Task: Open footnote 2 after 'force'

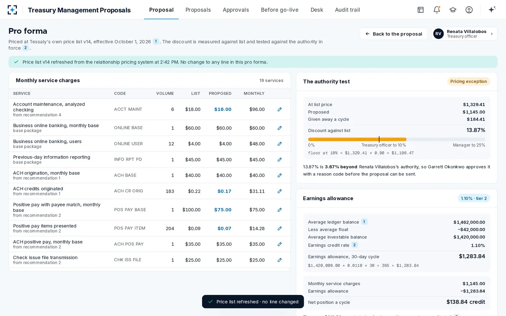Action: (x=26, y=48)
